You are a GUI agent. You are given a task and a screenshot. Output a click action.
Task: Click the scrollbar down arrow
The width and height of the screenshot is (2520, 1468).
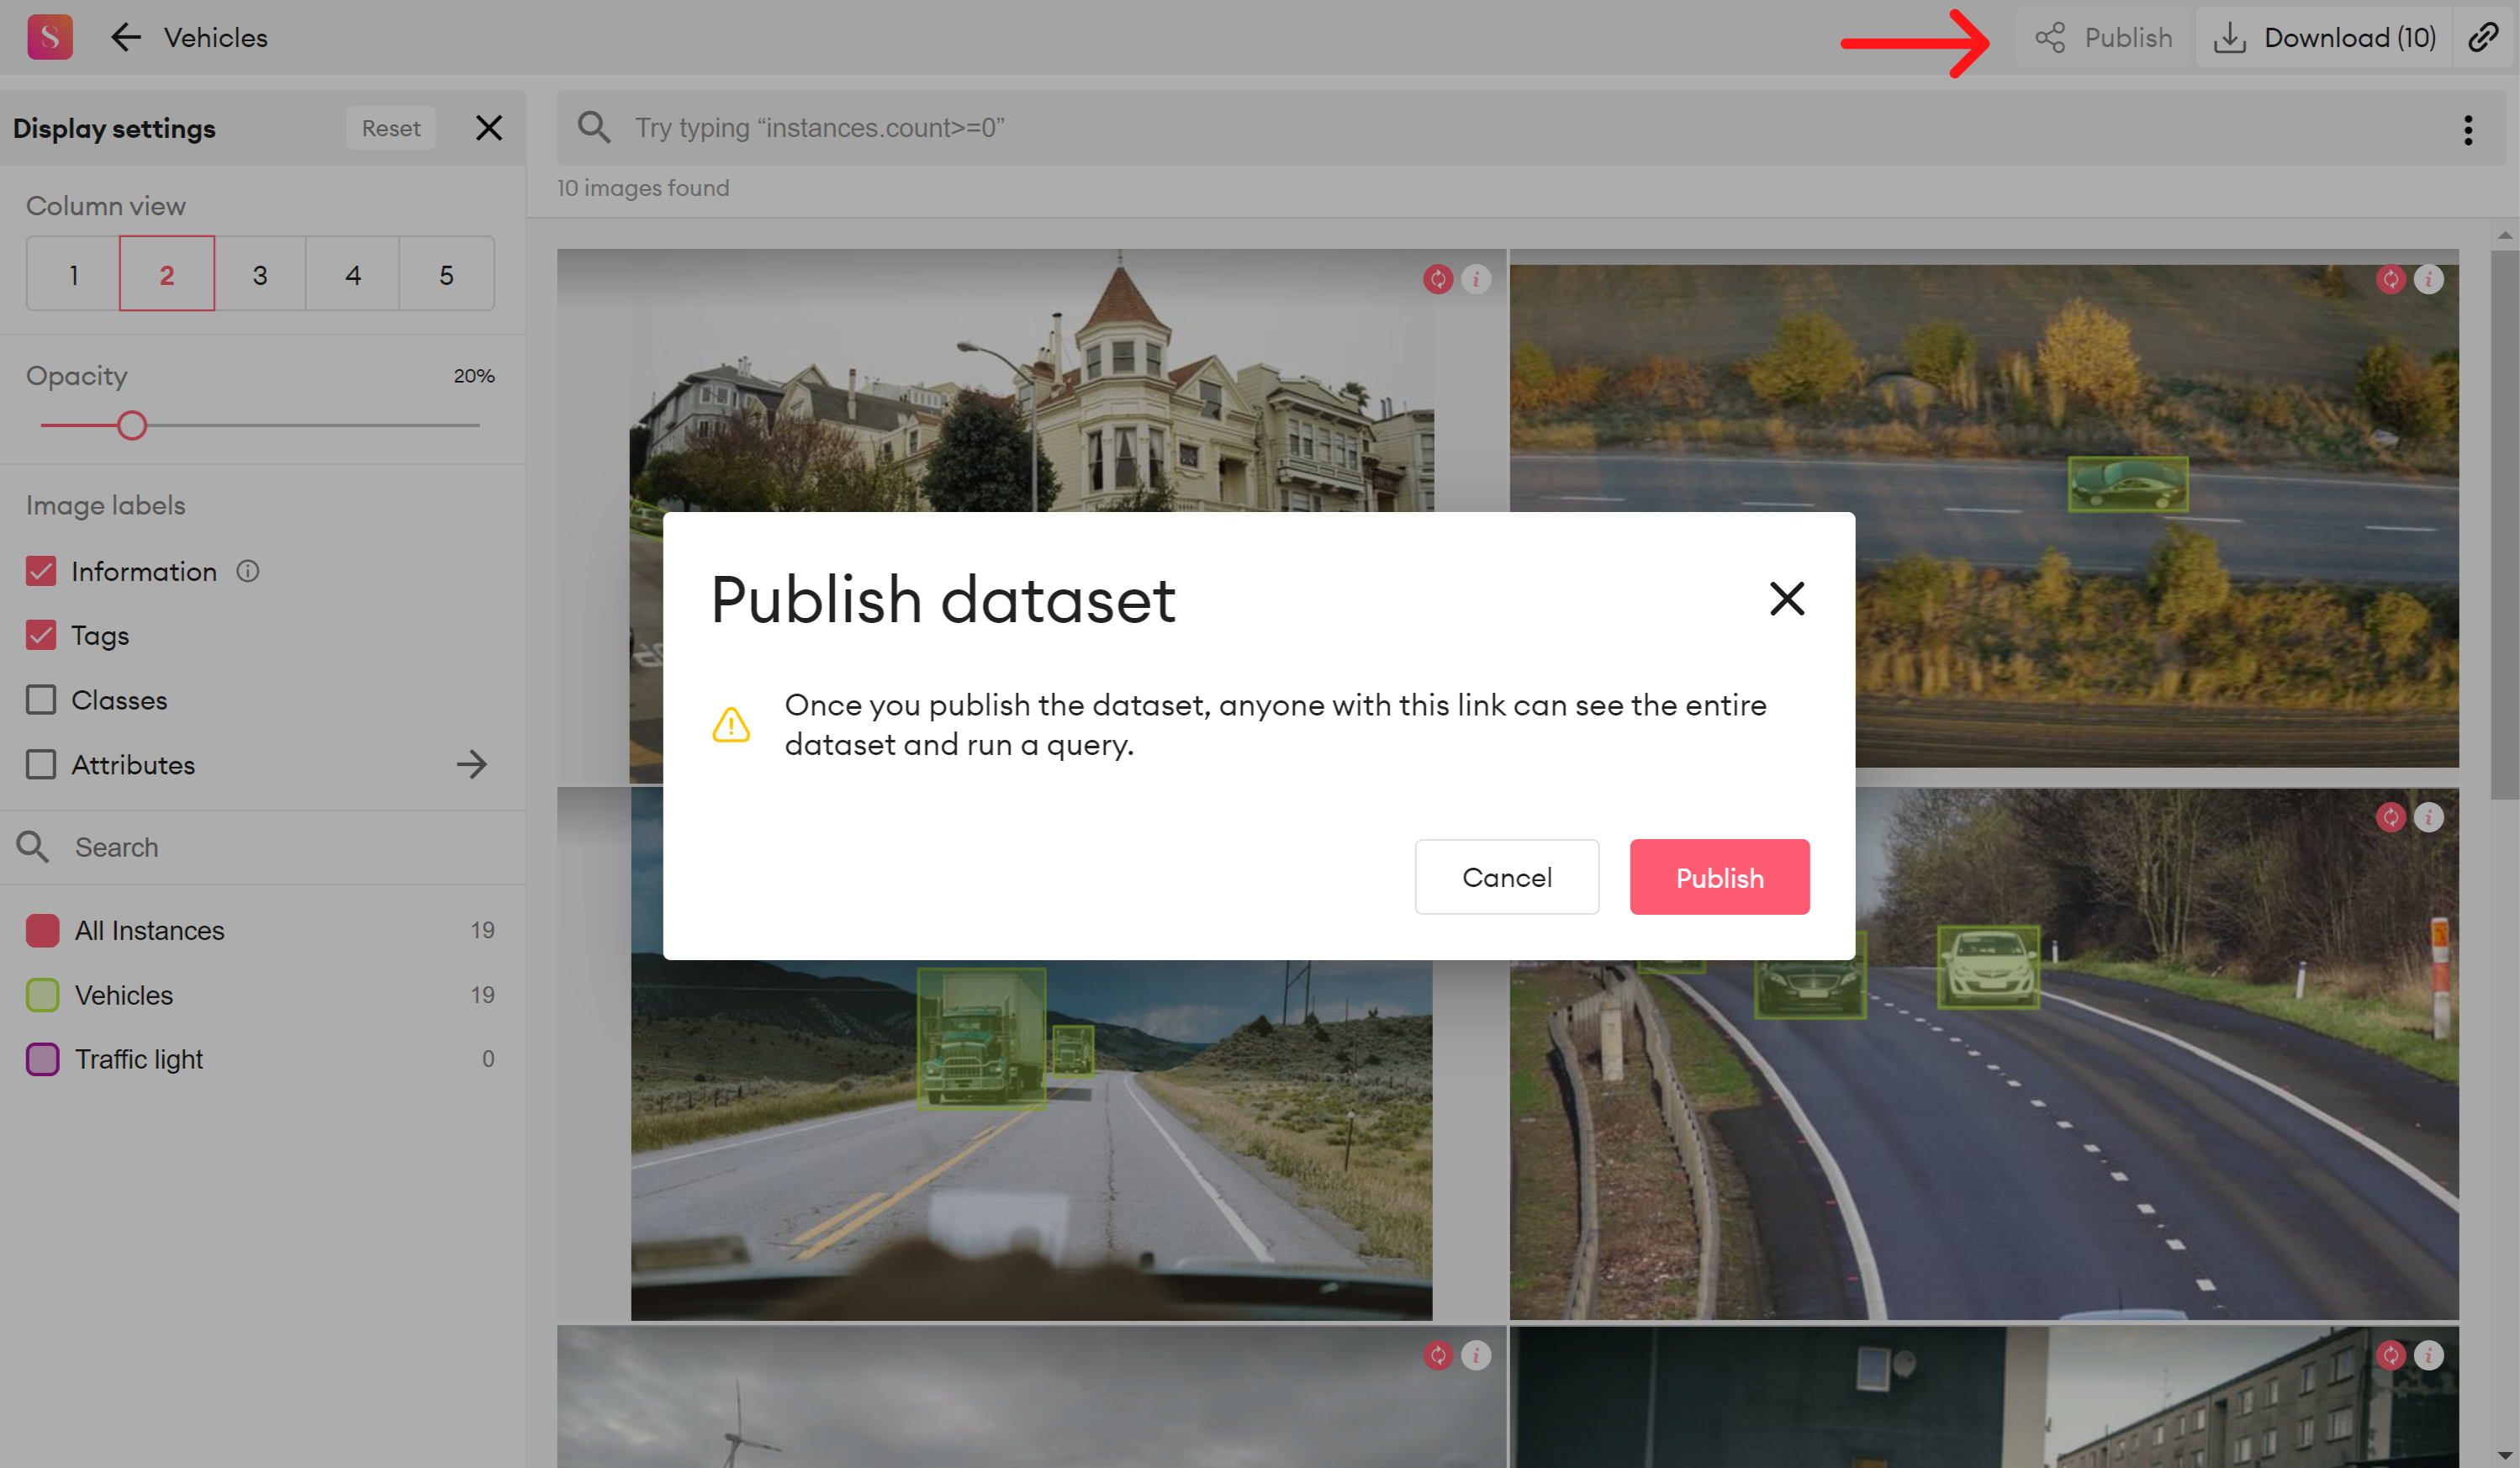(x=2505, y=1455)
